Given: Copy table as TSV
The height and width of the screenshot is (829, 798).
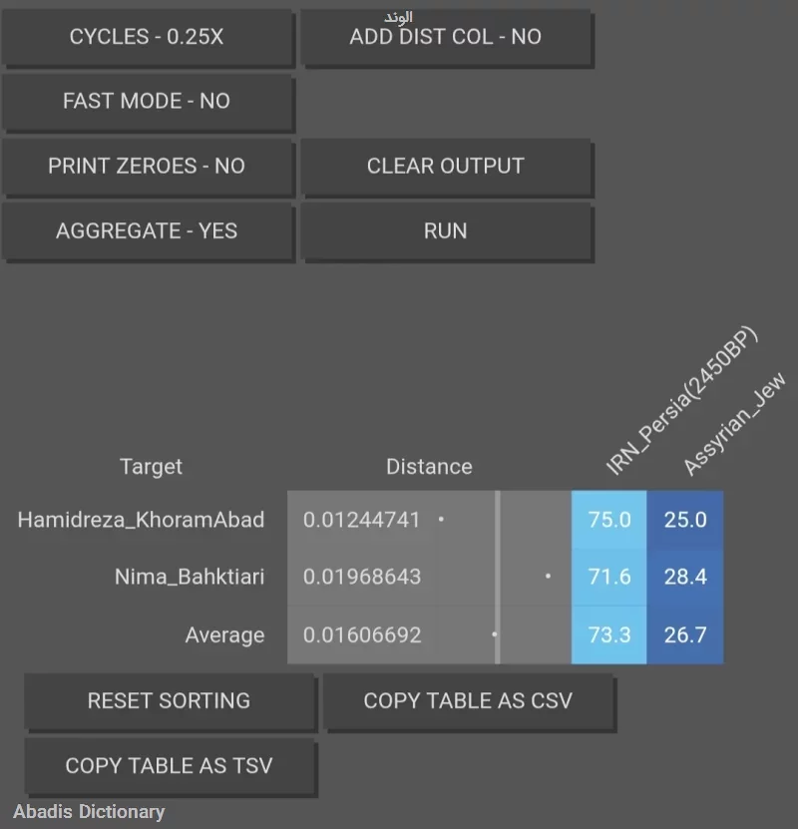Looking at the screenshot, I should point(169,766).
